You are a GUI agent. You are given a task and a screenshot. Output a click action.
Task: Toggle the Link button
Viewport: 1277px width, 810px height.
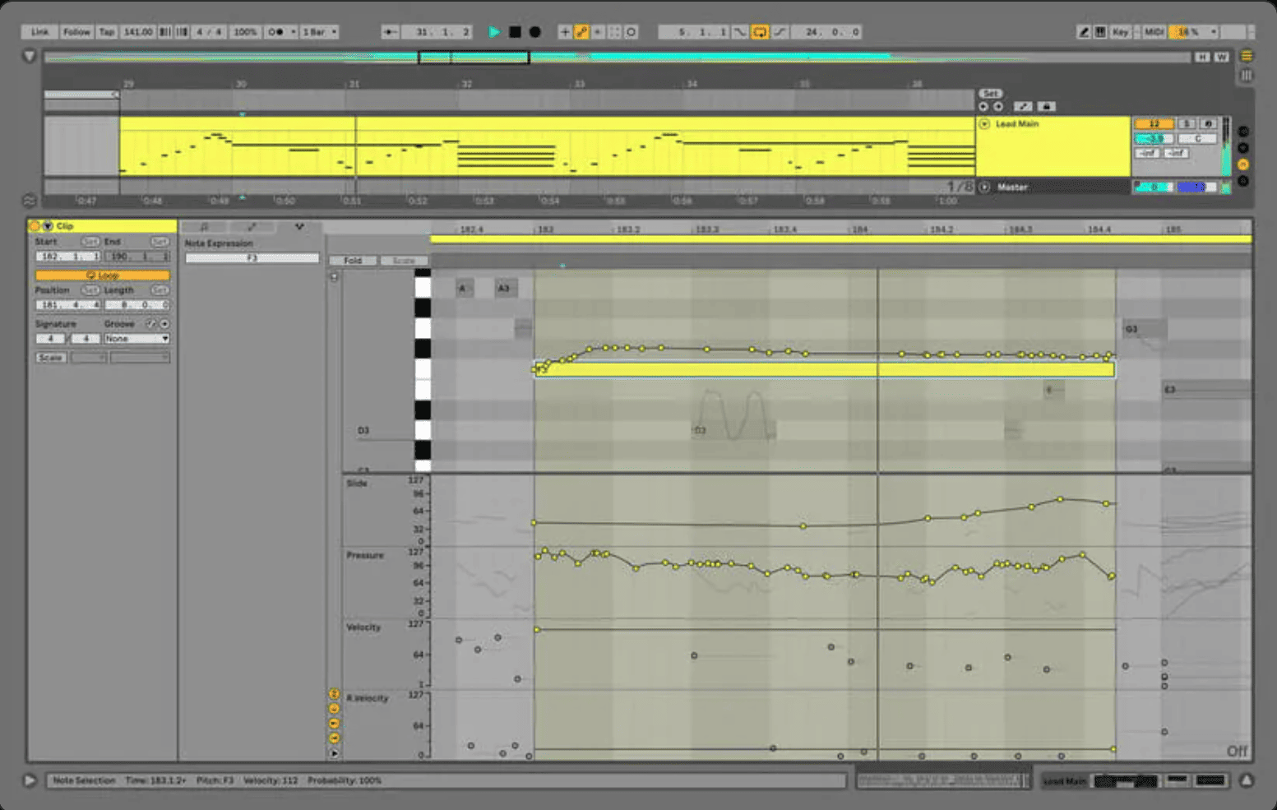(39, 32)
